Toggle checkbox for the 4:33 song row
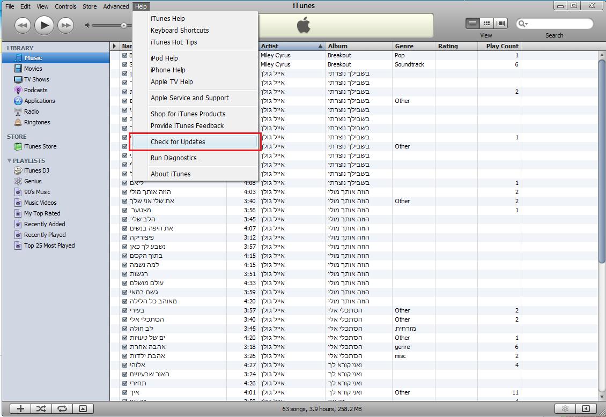Viewport: 606px width, 417px height. coord(125,283)
